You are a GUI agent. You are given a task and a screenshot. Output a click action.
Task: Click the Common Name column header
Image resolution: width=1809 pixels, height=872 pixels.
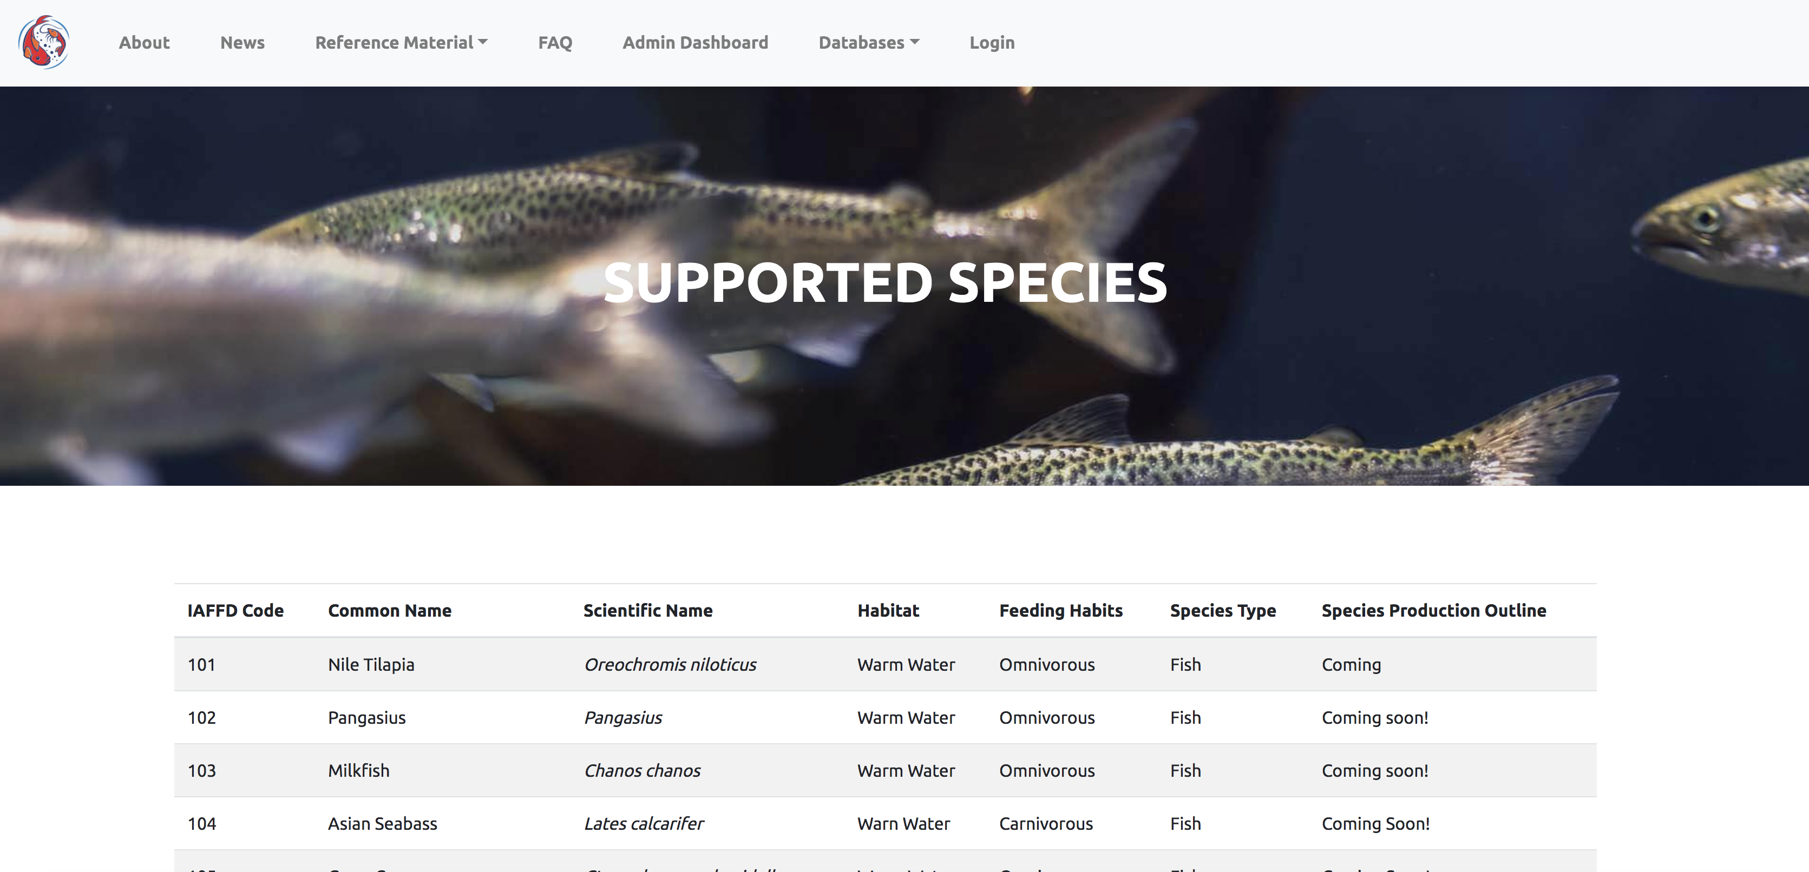390,610
